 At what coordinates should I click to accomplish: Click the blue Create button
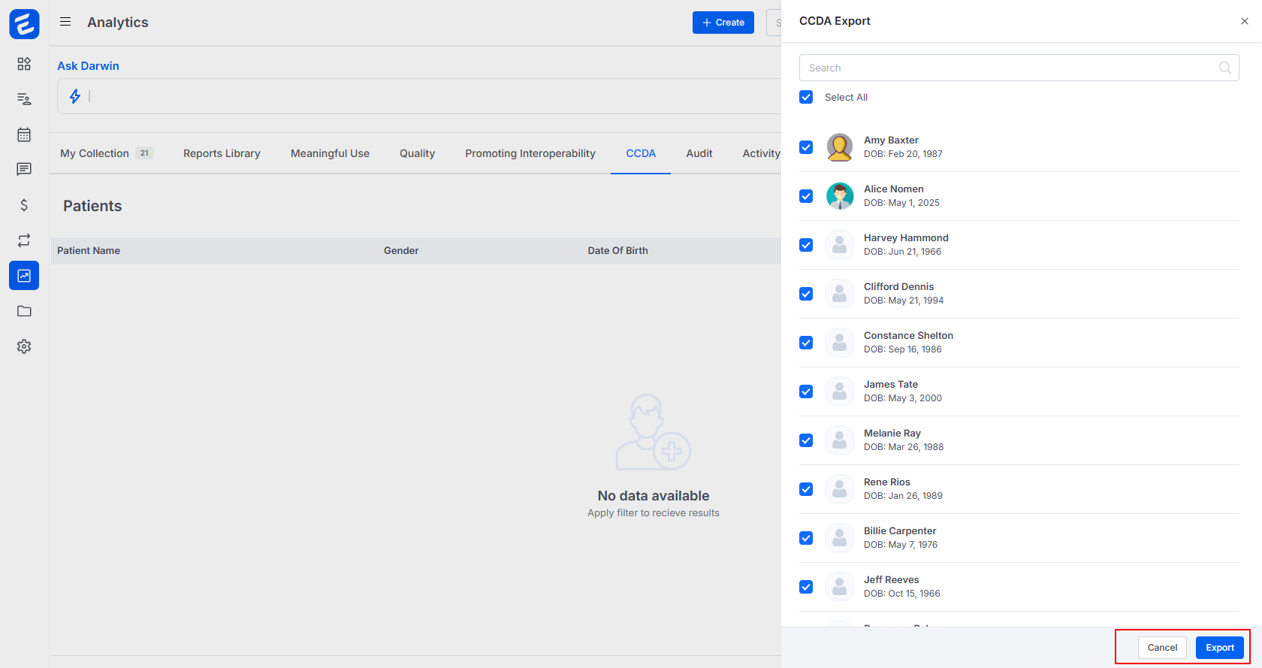723,23
